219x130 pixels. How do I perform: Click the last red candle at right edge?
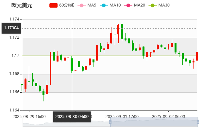tap(197, 56)
